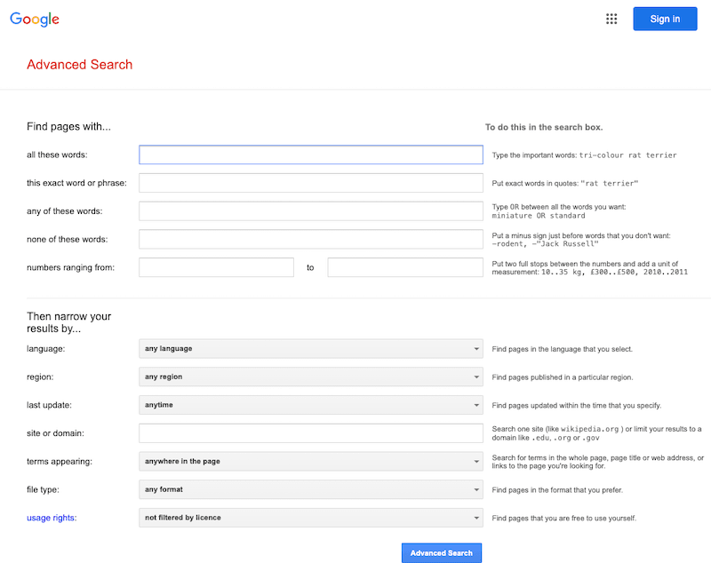
Task: Open the 'anywhere in the page' dropdown
Action: pyautogui.click(x=310, y=461)
